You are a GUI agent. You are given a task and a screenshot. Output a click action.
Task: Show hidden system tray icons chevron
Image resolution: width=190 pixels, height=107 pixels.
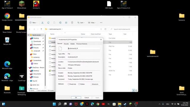coord(159,104)
